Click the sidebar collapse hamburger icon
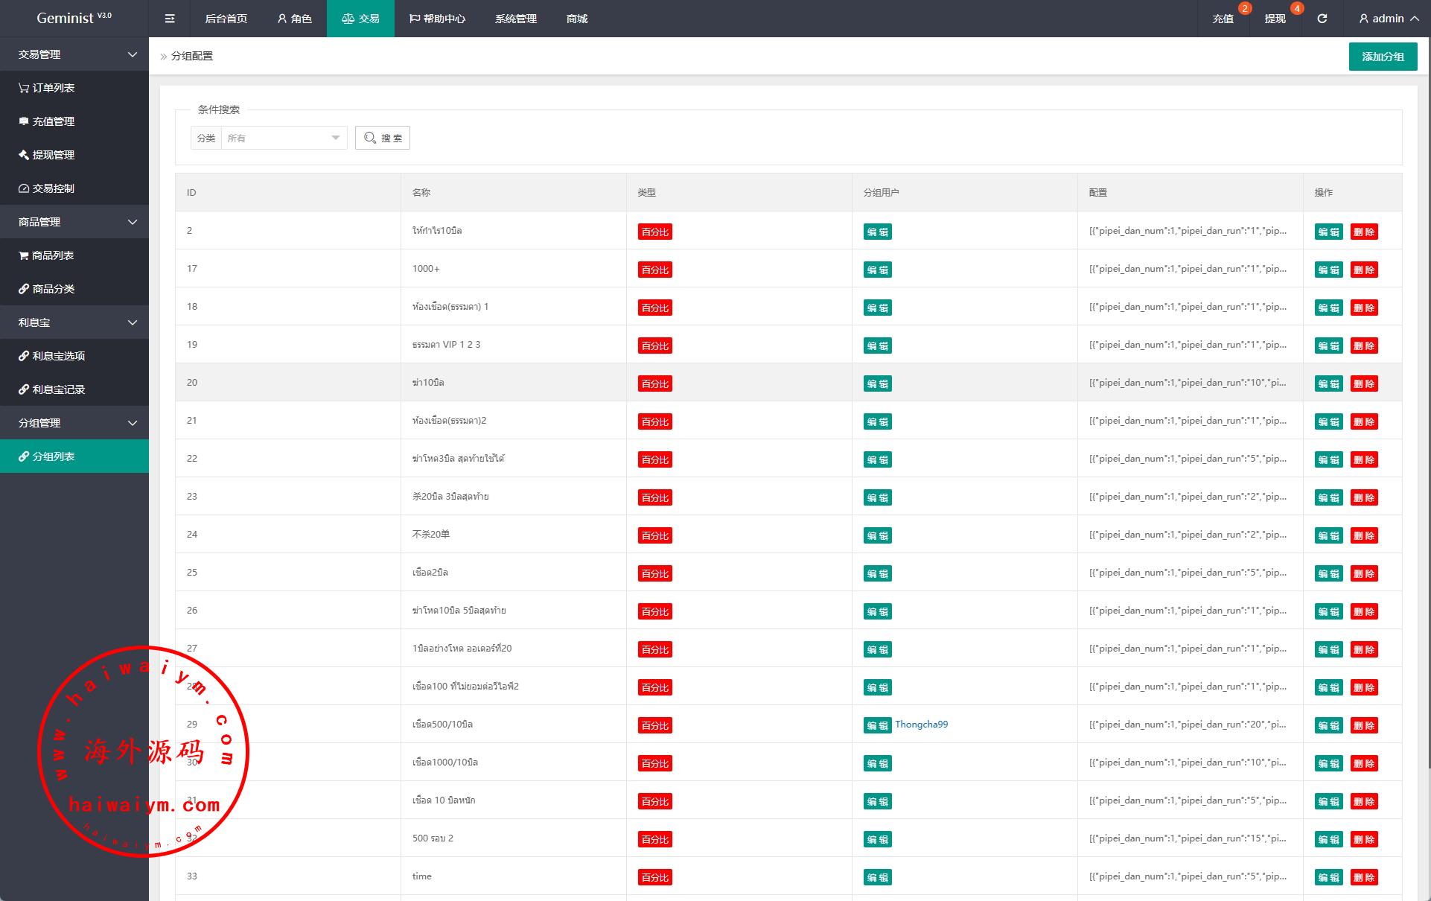This screenshot has width=1431, height=901. (170, 19)
